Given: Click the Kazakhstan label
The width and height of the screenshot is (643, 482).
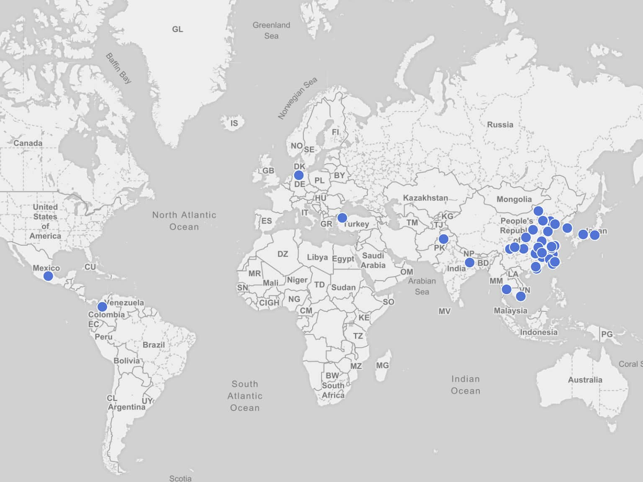Looking at the screenshot, I should coord(425,198).
